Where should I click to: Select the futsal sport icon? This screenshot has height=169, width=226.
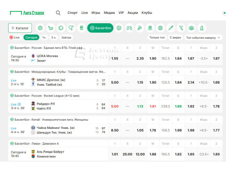point(191,28)
